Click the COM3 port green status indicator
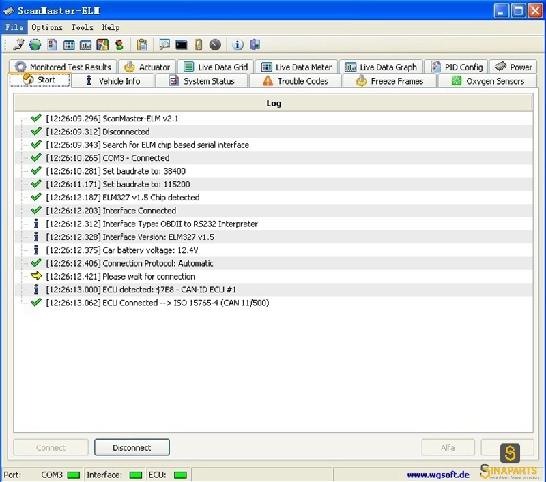546x482 pixels. point(74,475)
